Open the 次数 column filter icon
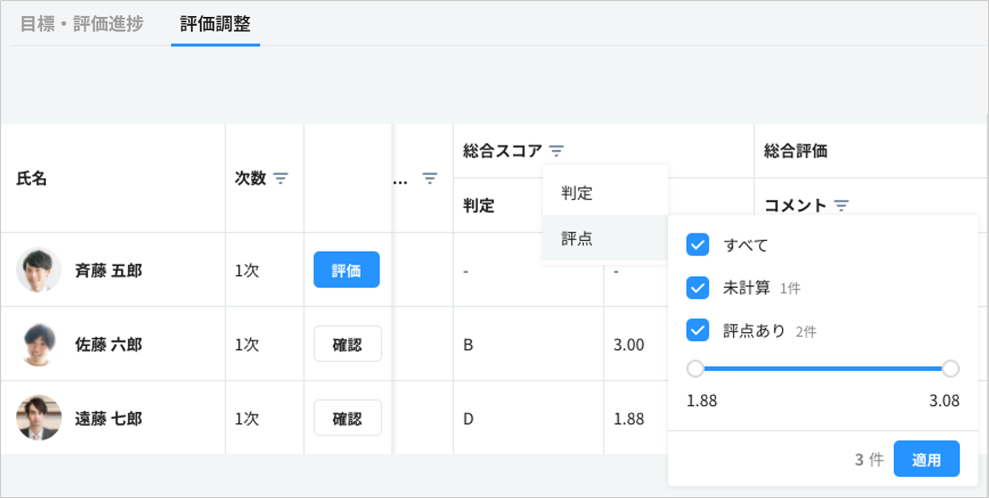Screen dimensions: 989x498 (281, 178)
